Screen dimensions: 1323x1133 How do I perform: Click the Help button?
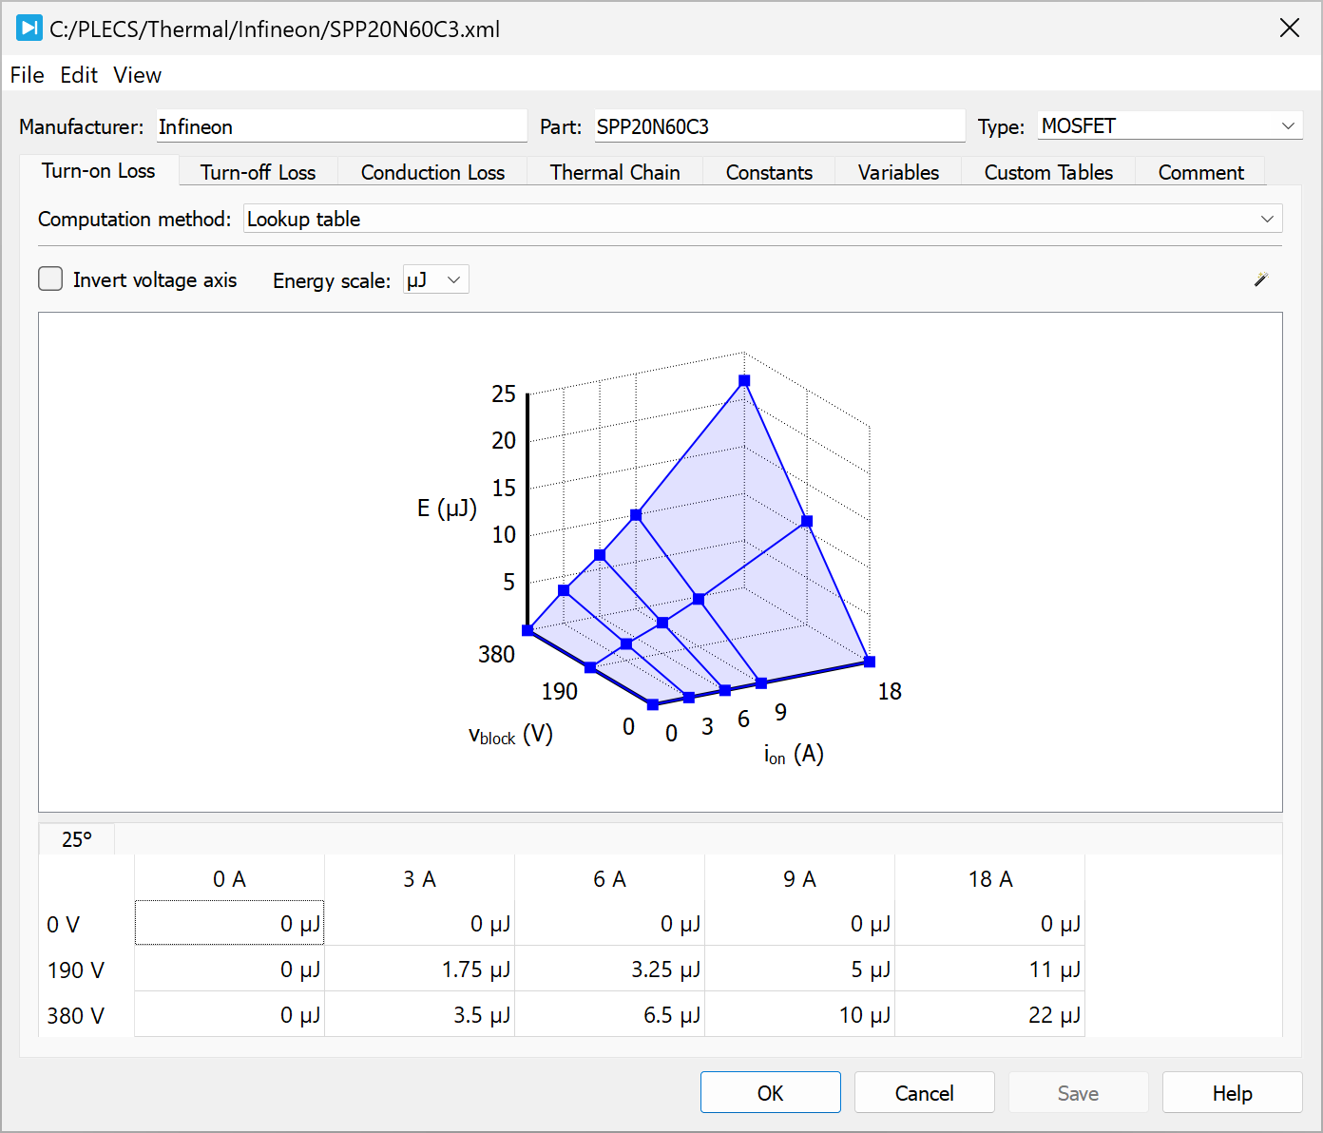click(x=1232, y=1093)
